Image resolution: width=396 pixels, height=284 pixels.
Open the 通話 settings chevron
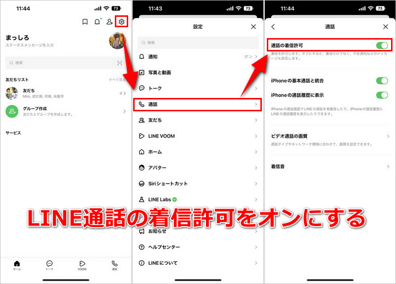(x=256, y=104)
